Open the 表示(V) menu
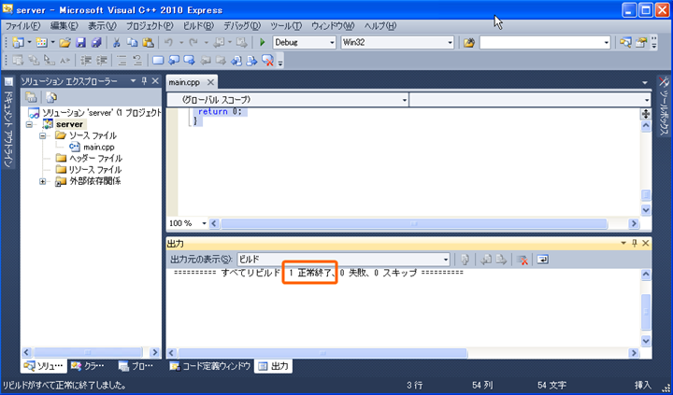673x395 pixels. point(102,26)
